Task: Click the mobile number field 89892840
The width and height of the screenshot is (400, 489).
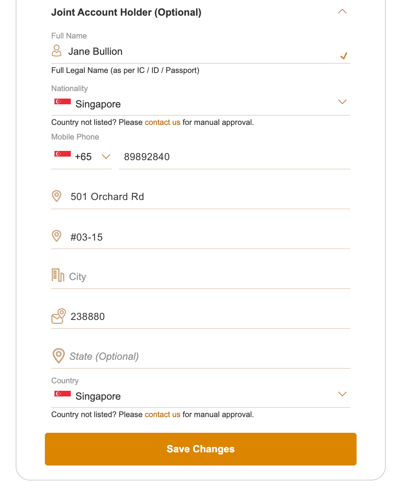Action: [234, 157]
